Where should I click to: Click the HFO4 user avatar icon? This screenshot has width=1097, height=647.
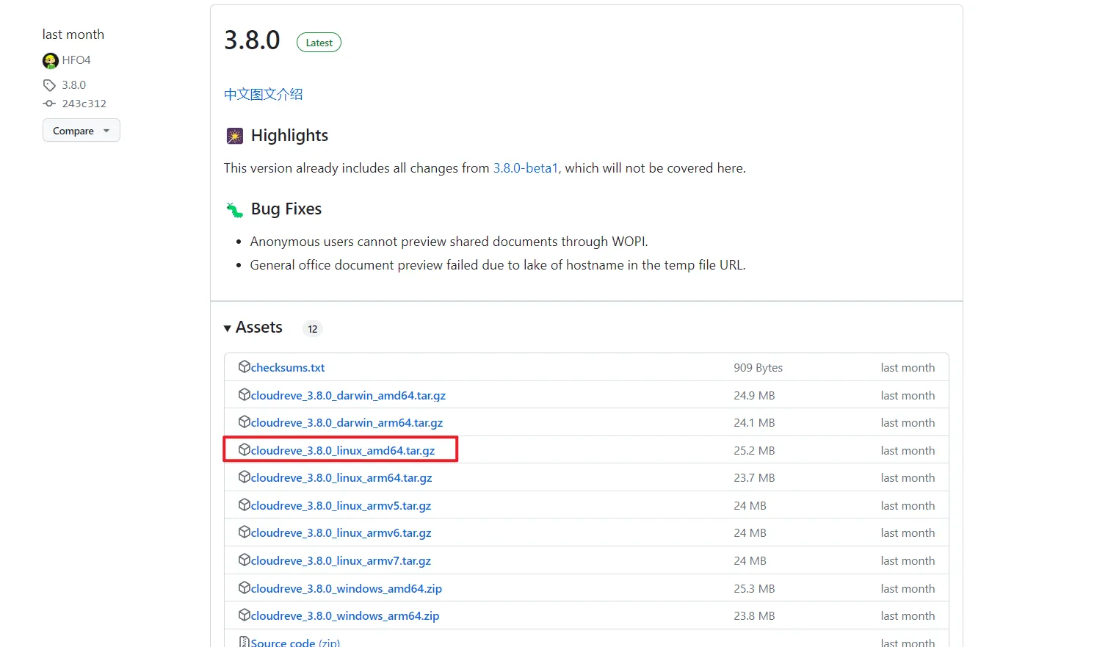click(50, 60)
